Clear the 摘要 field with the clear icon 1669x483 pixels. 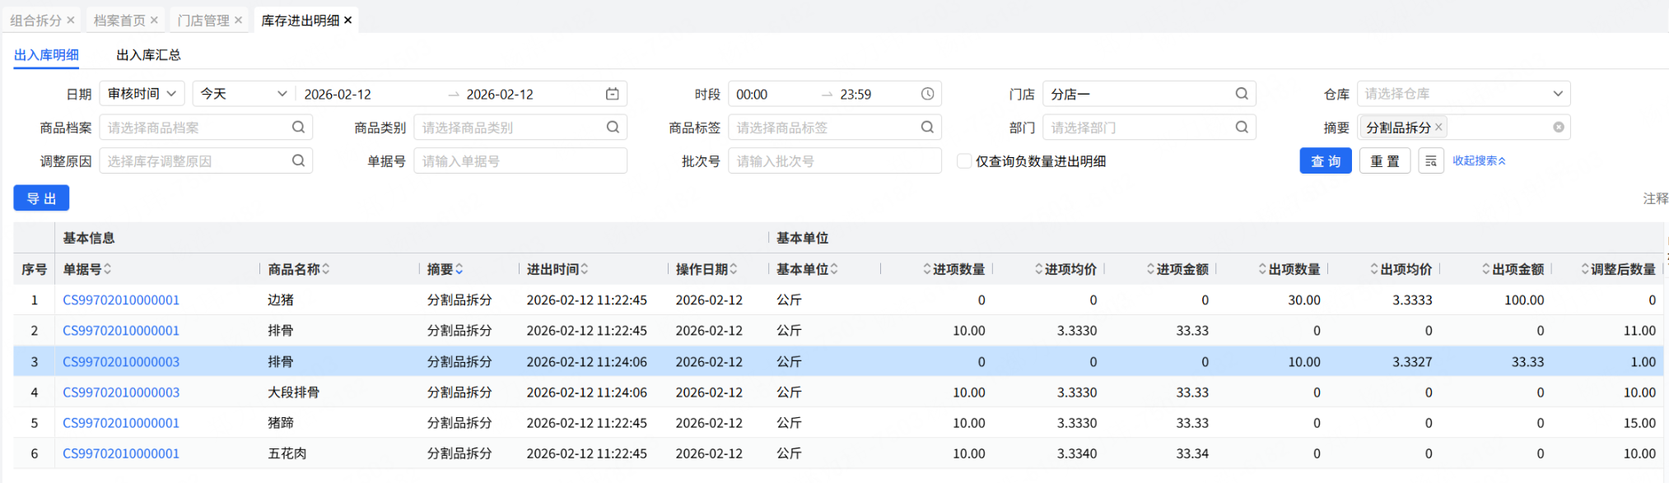1558,128
